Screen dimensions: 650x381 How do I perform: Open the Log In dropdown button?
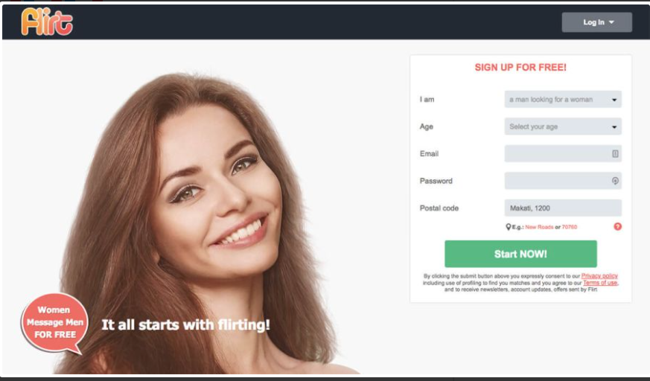pyautogui.click(x=596, y=22)
